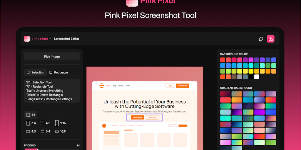Switch to the Selection tool tab
The image size is (301, 150).
pyautogui.click(x=35, y=73)
